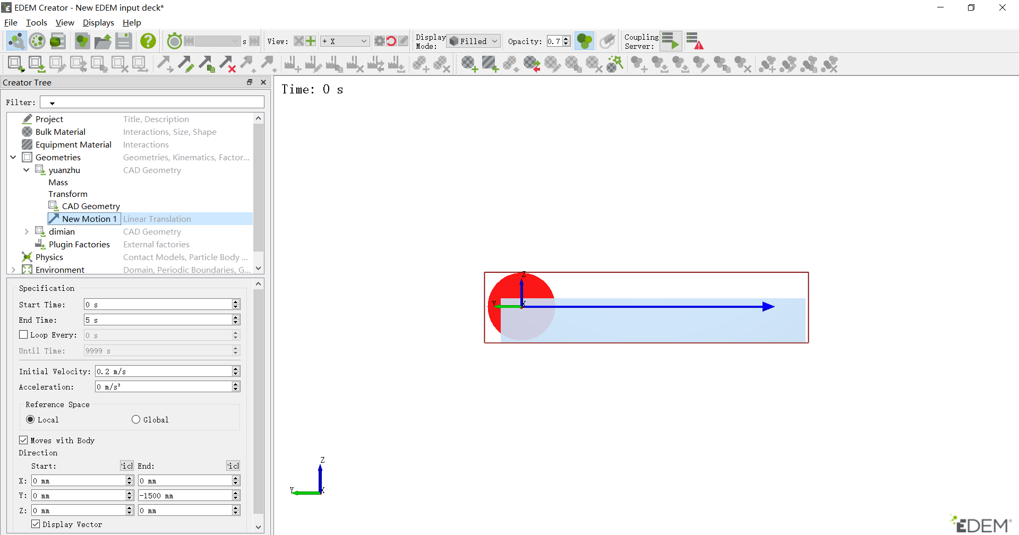Select the Mass item under yuanzhu
The width and height of the screenshot is (1019, 535).
pos(58,182)
